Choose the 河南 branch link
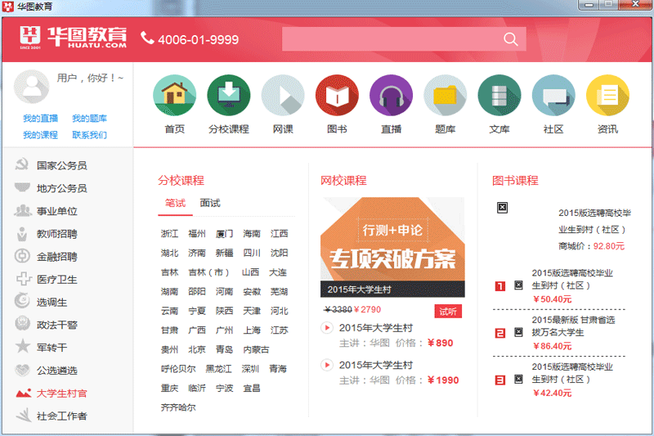 pyautogui.click(x=224, y=292)
